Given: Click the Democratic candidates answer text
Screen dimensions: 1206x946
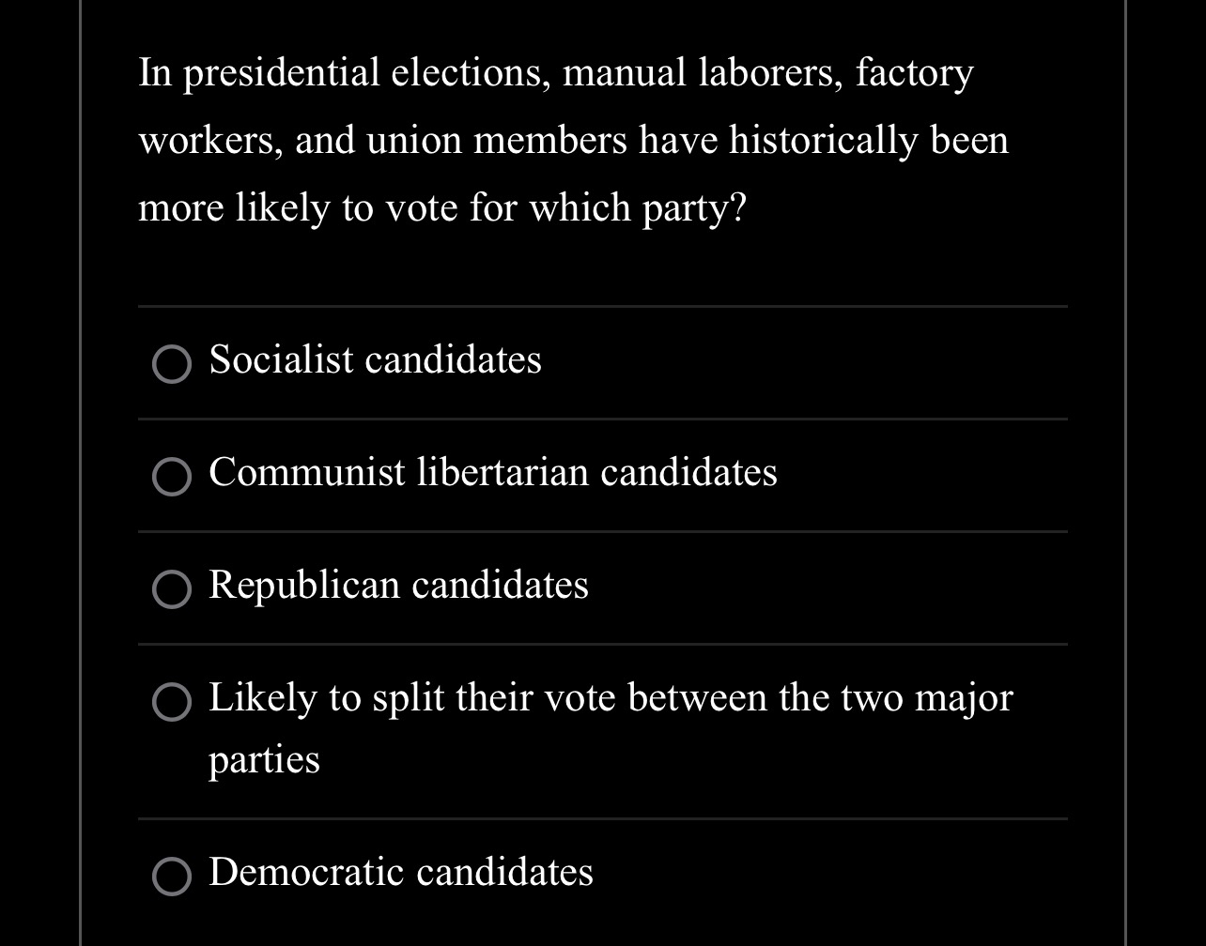Looking at the screenshot, I should coord(399,872).
